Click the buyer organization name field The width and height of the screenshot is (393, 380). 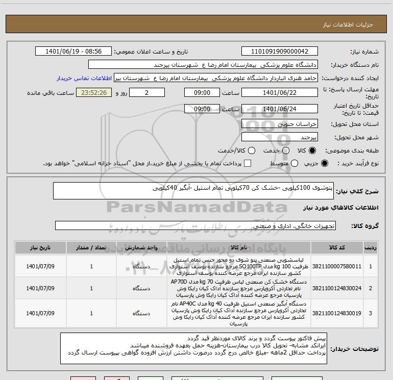tap(203, 65)
